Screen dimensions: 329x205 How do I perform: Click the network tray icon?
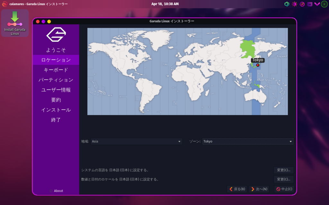pos(310,4)
